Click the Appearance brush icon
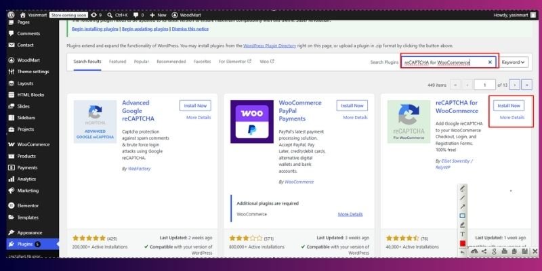Image resolution: width=542 pixels, height=271 pixels. [x=12, y=232]
